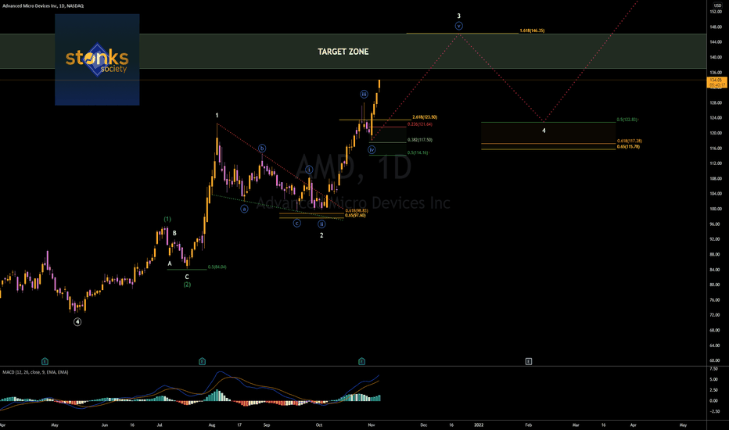Click the MACD (12, 26, close, 9, EMA, EMA) legend
Screen dimensions: 729x430
tap(35, 372)
